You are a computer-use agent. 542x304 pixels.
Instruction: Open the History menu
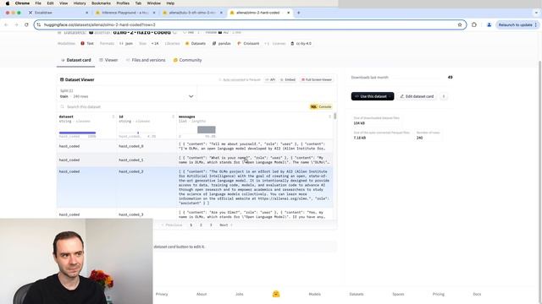tap(80, 3)
